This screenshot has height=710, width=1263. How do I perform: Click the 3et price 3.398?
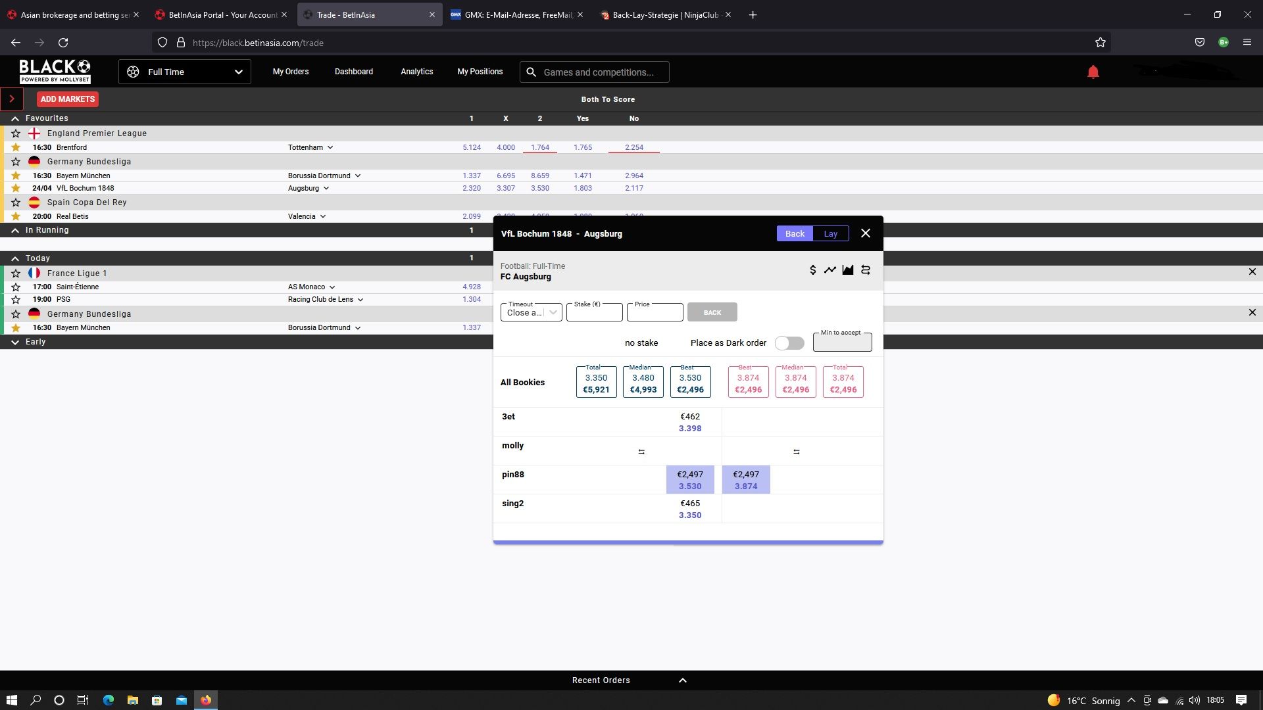tap(690, 429)
